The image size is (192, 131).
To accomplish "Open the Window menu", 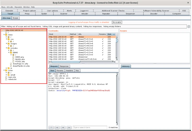I will [x=26, y=7].
